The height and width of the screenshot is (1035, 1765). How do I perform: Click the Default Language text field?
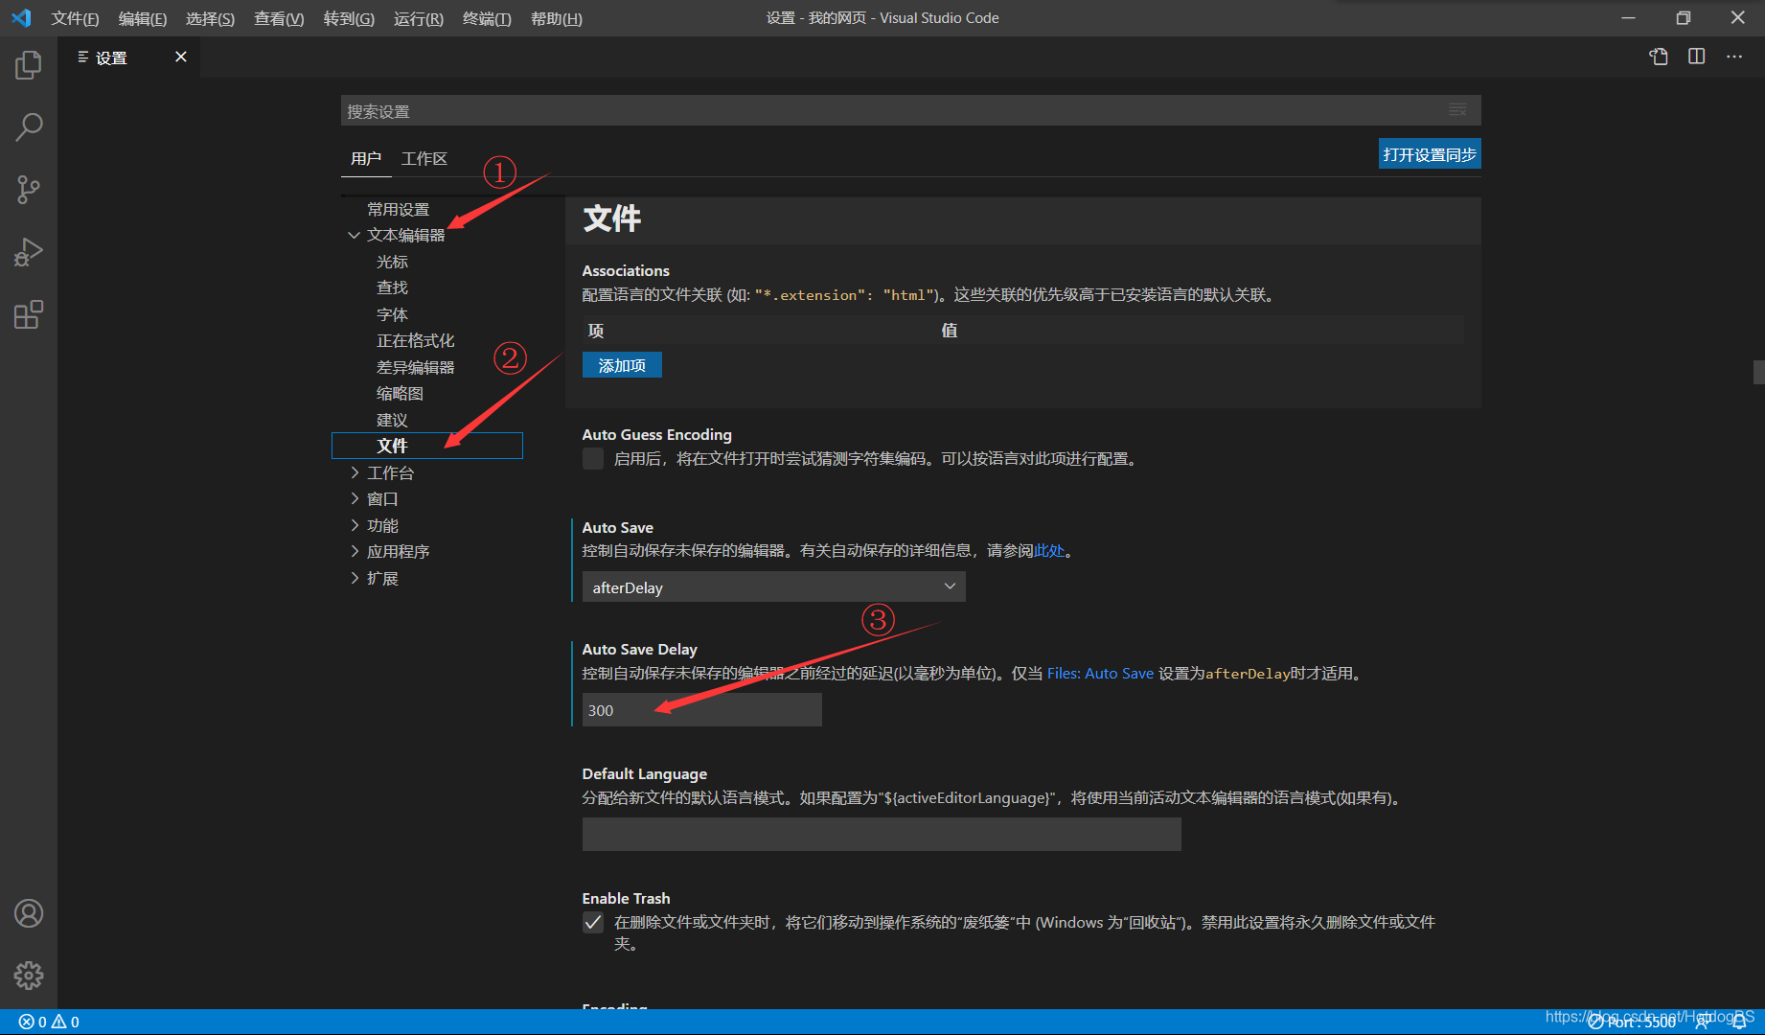click(882, 834)
